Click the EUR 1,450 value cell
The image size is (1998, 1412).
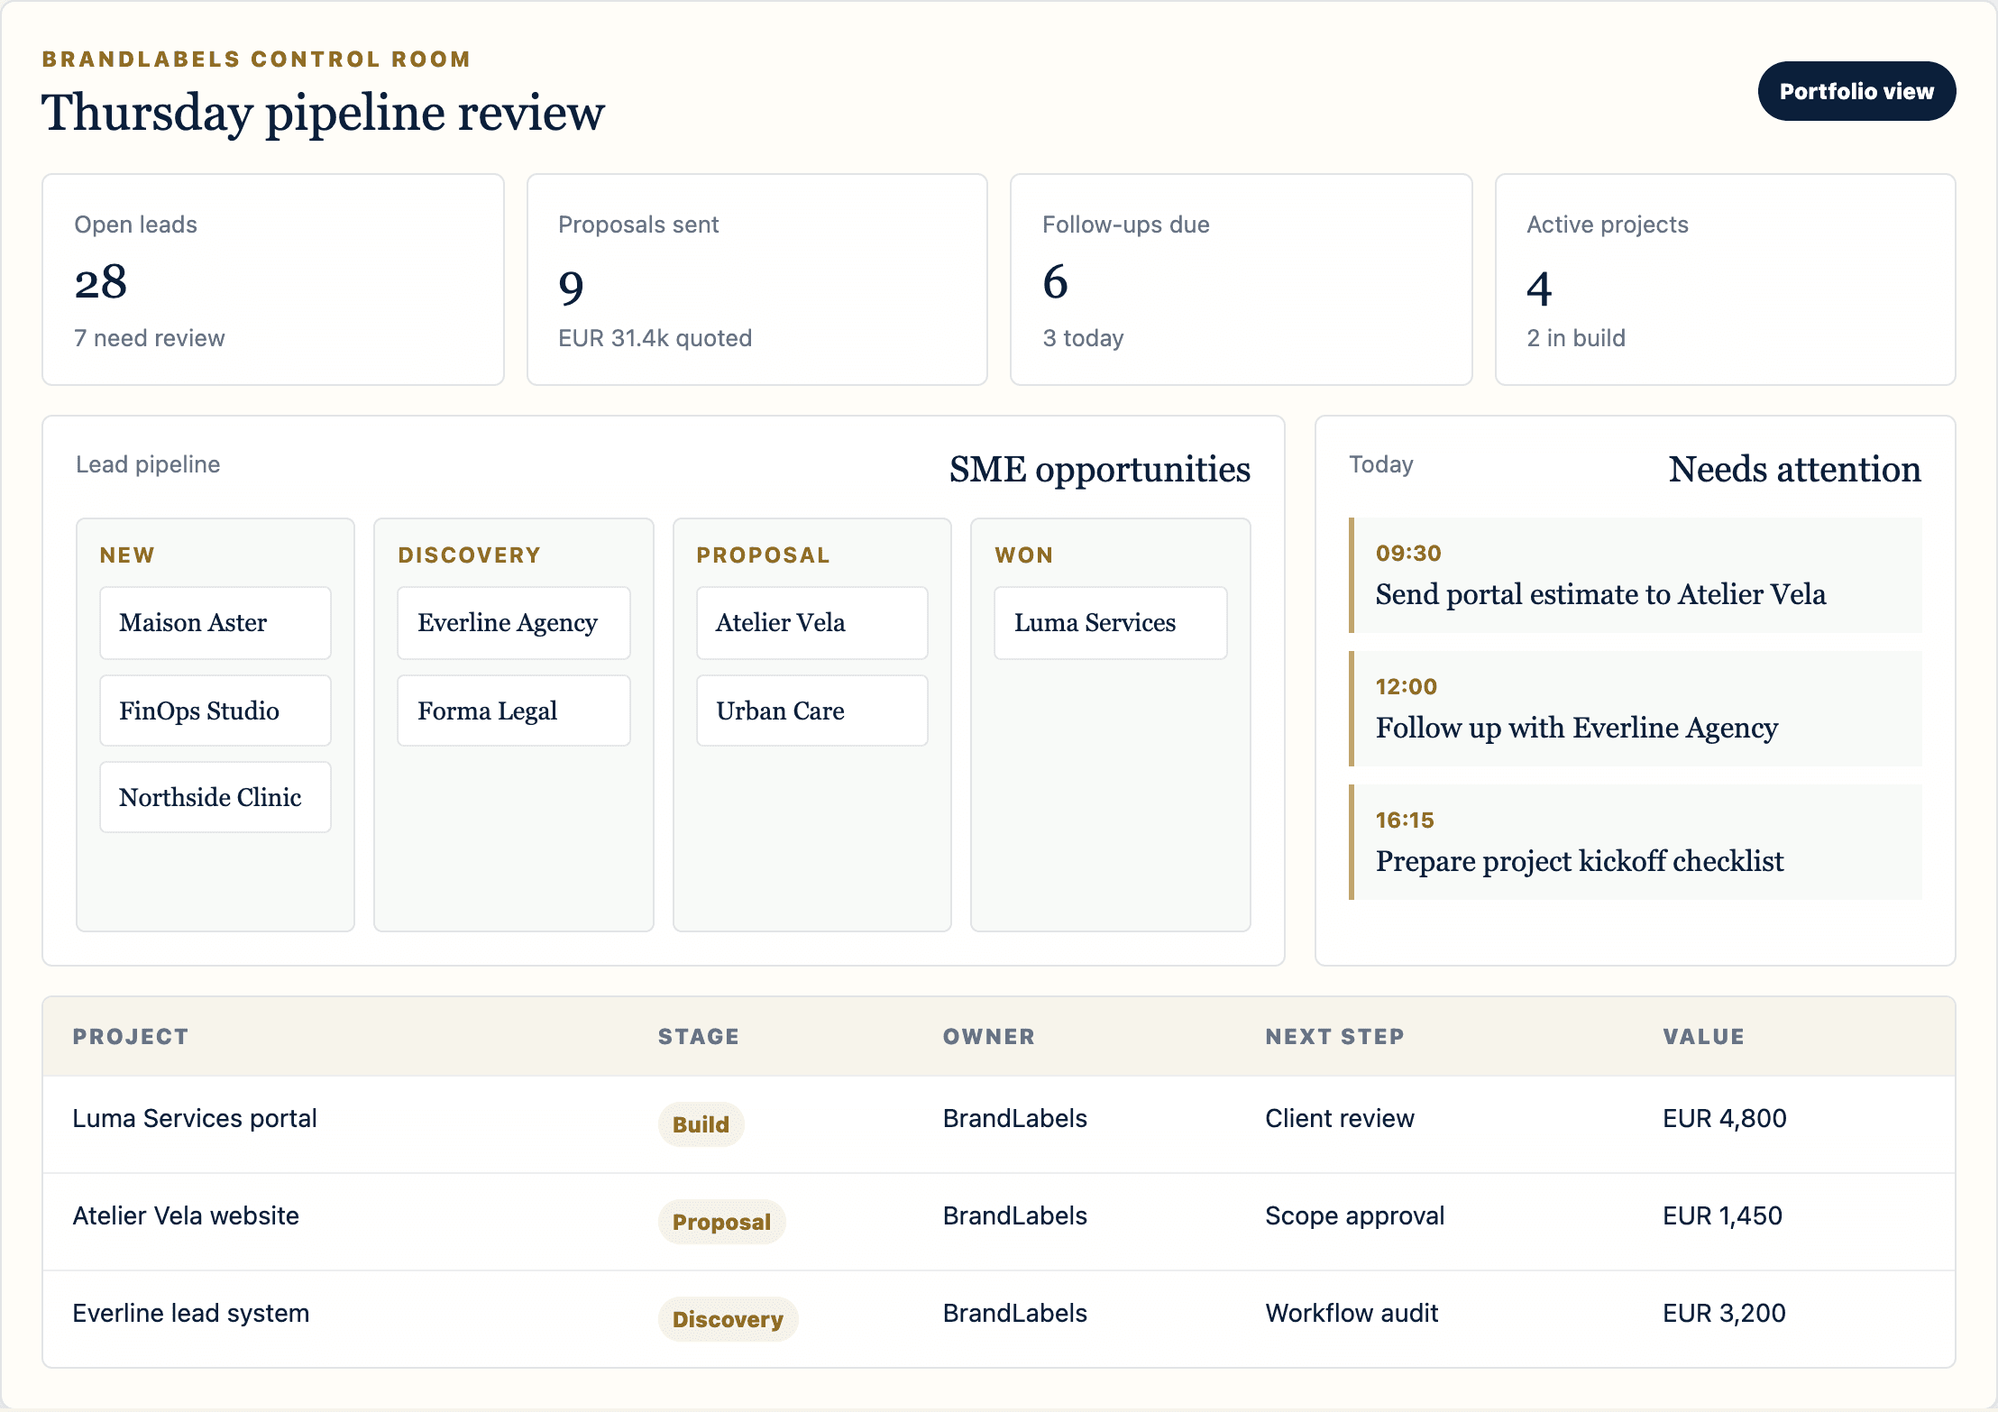pos(1723,1215)
